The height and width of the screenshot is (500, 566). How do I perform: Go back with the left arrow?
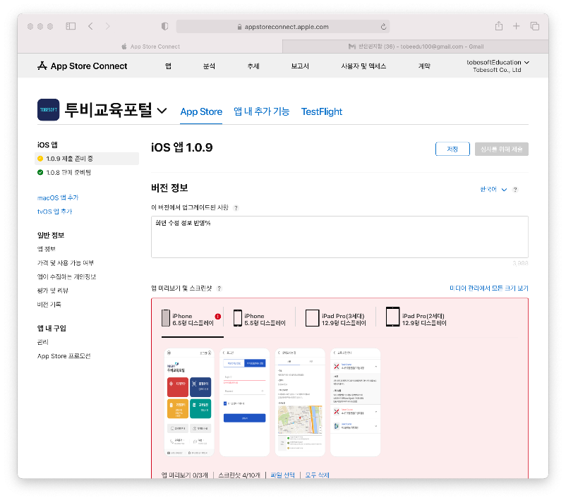point(90,26)
